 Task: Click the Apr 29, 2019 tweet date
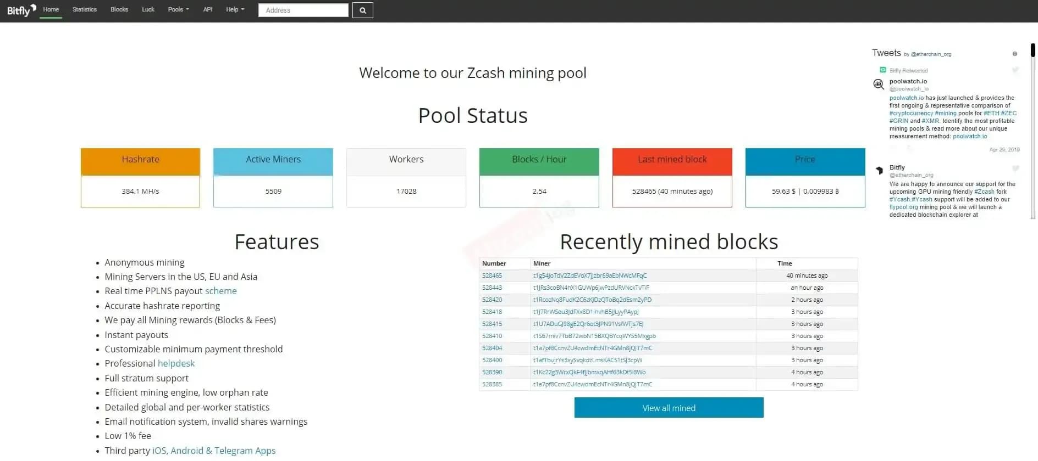tap(1004, 149)
